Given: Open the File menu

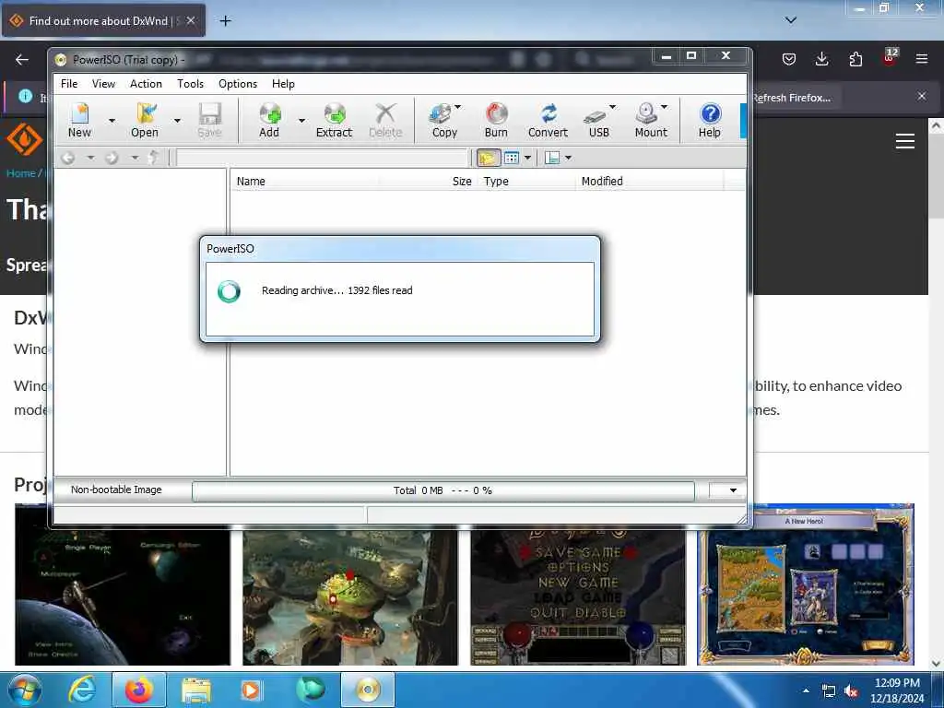Looking at the screenshot, I should click(x=69, y=84).
